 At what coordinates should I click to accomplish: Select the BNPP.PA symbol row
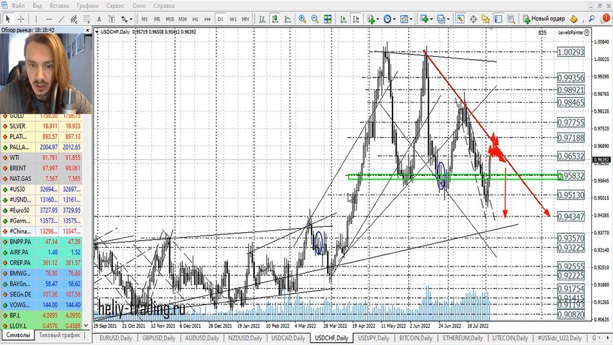(42, 242)
